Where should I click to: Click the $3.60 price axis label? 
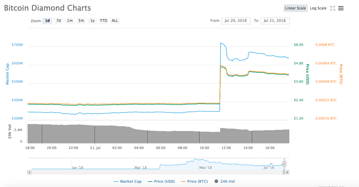[x=299, y=81]
